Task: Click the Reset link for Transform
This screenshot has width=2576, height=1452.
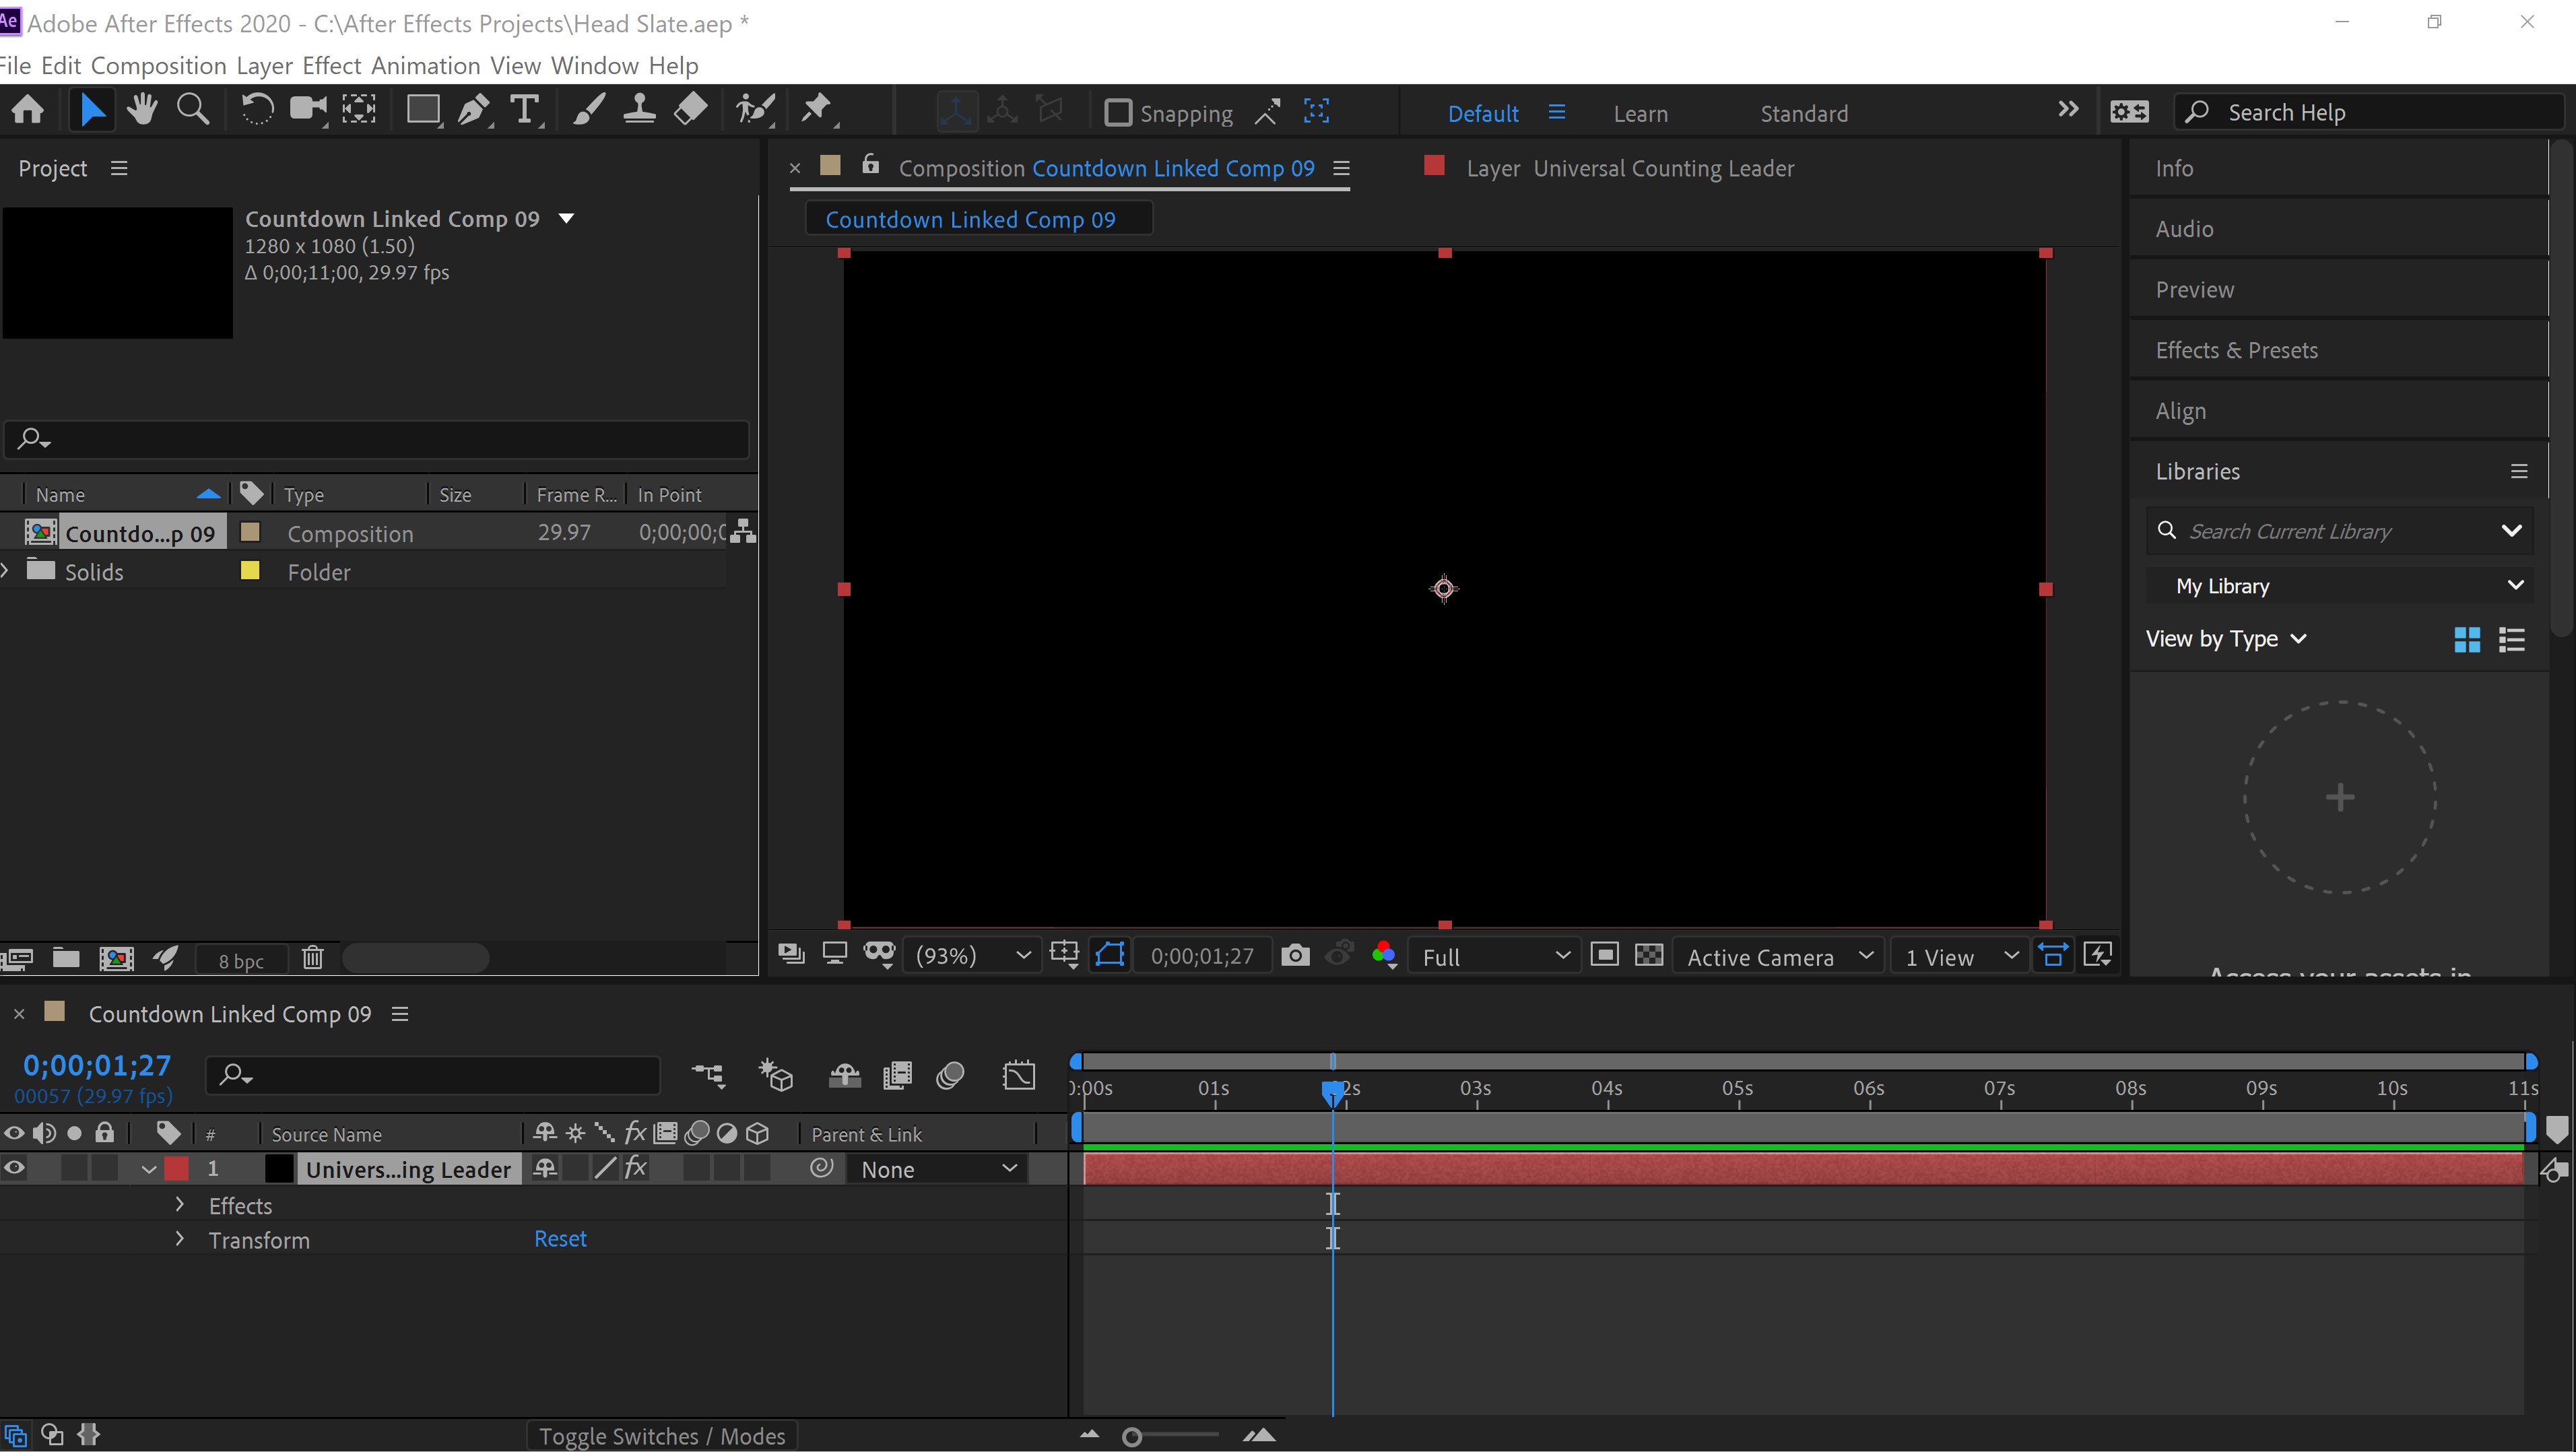Action: pos(560,1238)
